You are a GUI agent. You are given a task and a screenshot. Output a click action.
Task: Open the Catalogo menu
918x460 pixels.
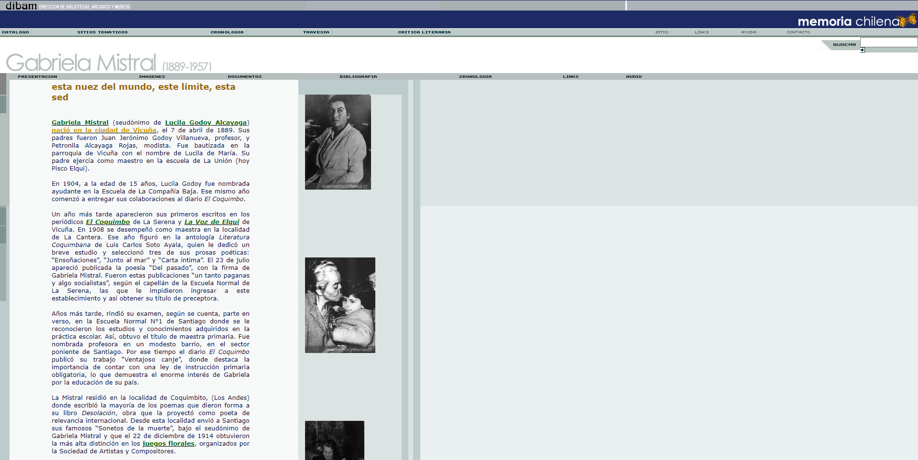(15, 32)
